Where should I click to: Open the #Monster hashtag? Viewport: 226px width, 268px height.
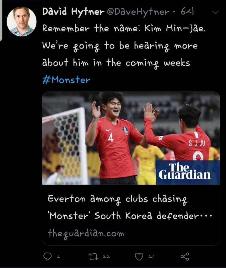coord(66,80)
